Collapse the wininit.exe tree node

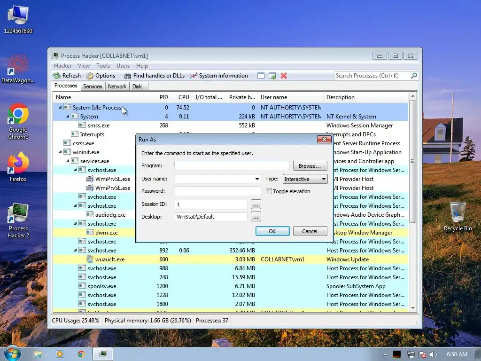click(x=60, y=152)
